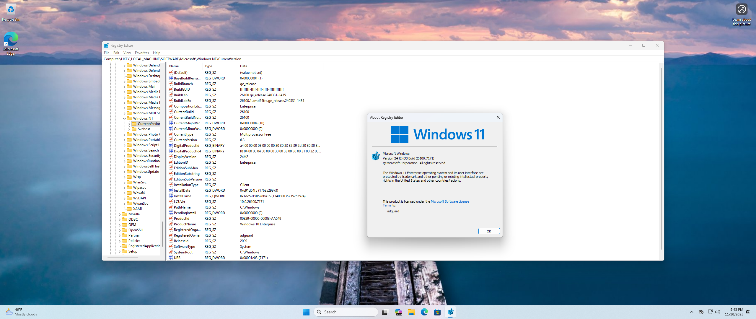Click the Registry Editor taskbar icon

[450, 312]
